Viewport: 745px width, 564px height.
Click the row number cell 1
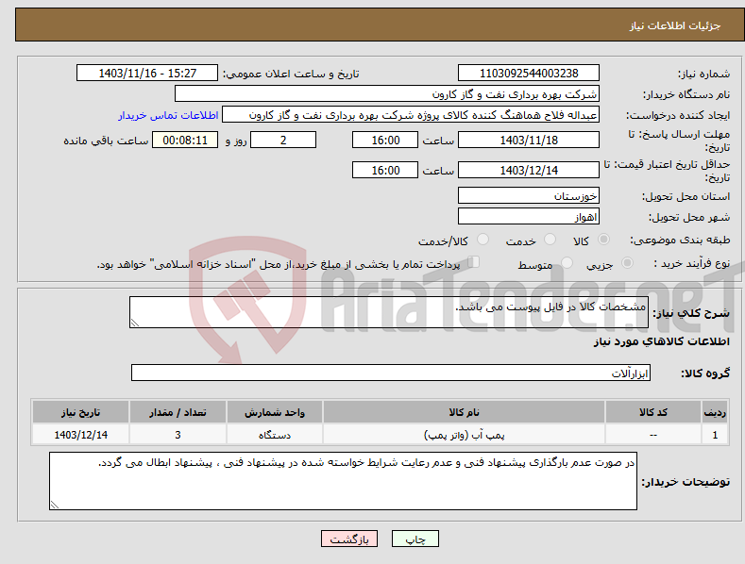715,435
